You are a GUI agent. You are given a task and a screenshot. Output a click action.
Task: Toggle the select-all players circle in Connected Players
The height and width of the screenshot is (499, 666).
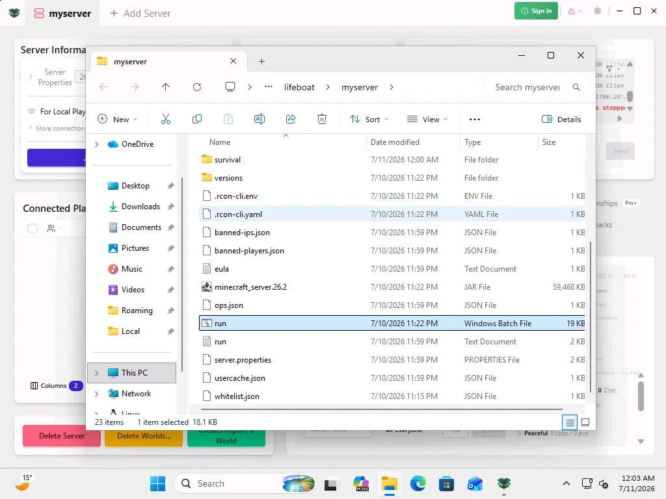click(x=33, y=229)
